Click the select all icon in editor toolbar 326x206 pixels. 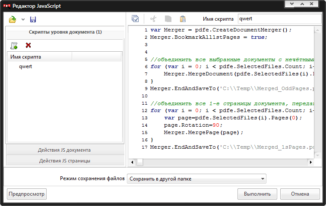pos(135,19)
